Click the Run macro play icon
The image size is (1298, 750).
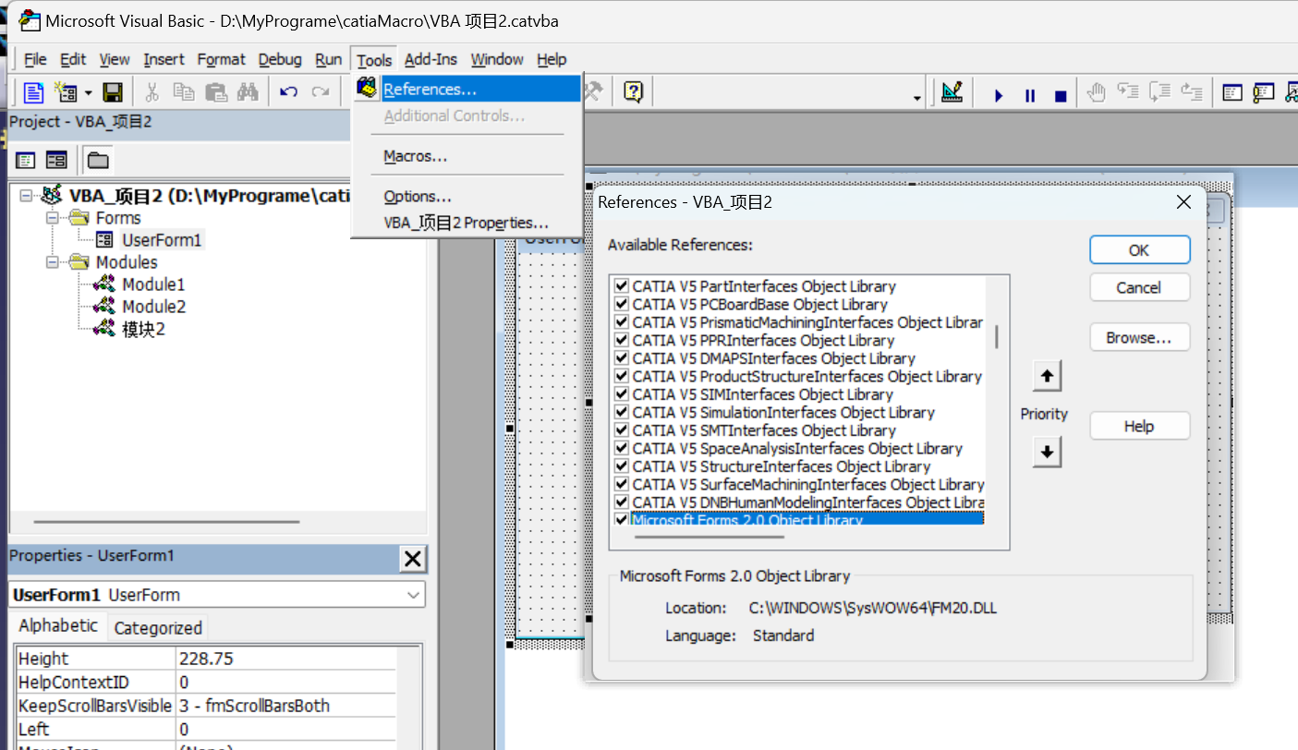[x=999, y=95]
